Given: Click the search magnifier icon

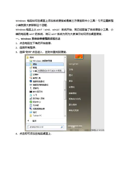Looking at the screenshot, I should [x=62, y=127].
